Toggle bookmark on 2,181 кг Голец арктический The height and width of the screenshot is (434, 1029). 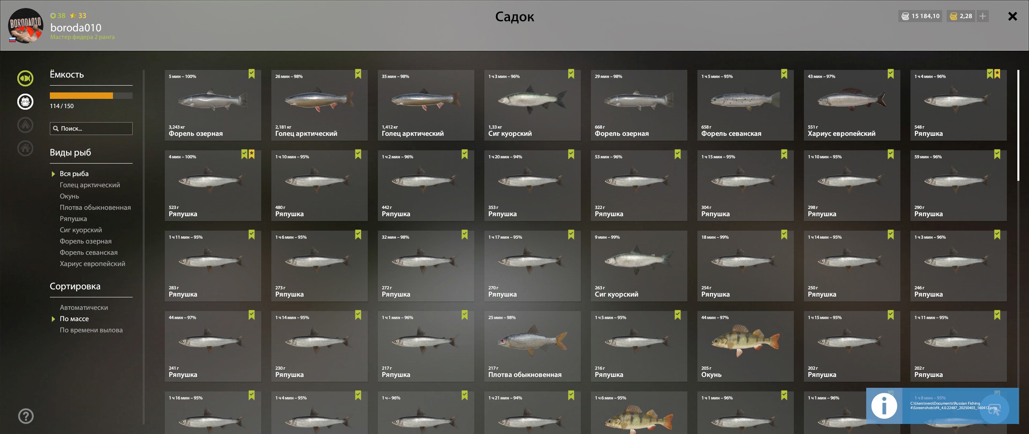[358, 74]
